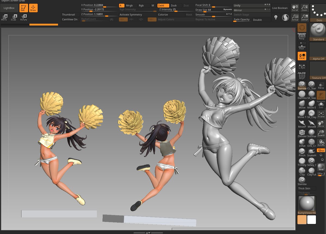Select the TrimDy brush

click(x=302, y=162)
